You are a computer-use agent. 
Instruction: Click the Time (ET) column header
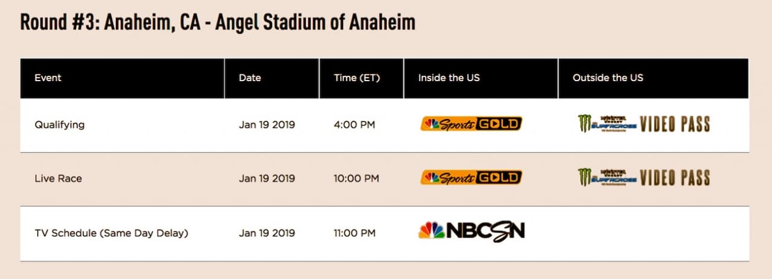pos(357,78)
